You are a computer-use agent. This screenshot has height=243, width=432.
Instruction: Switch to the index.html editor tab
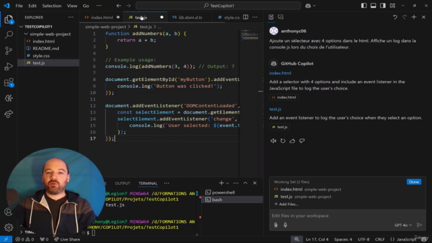click(x=102, y=18)
